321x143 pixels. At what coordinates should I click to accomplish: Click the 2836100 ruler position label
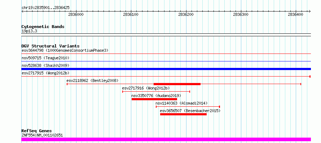coord(131,14)
